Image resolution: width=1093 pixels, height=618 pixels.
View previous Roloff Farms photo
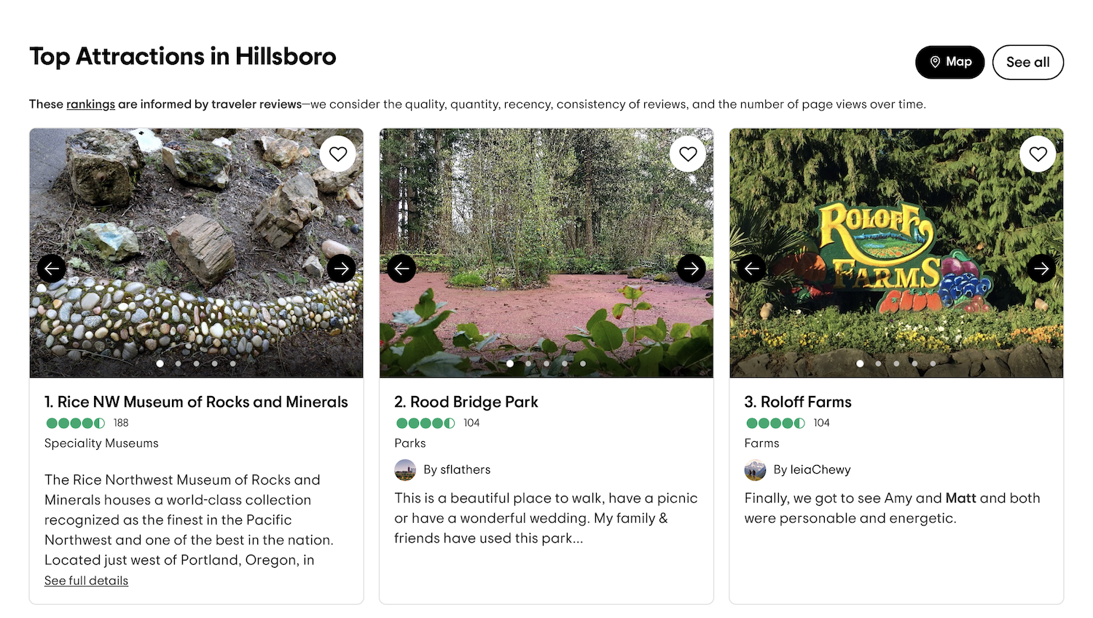point(752,269)
